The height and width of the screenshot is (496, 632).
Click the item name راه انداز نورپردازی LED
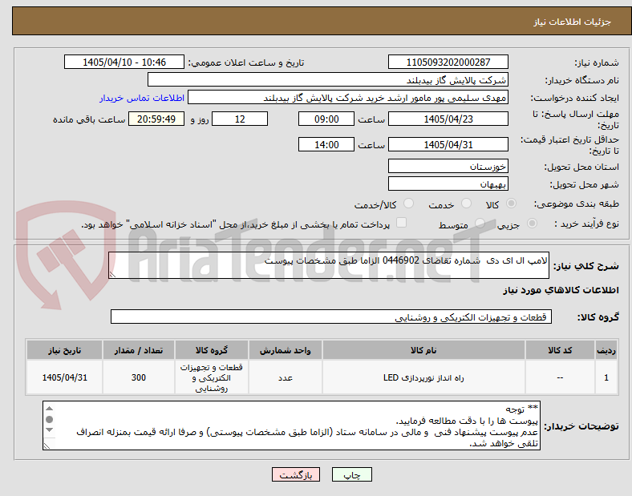tap(423, 377)
